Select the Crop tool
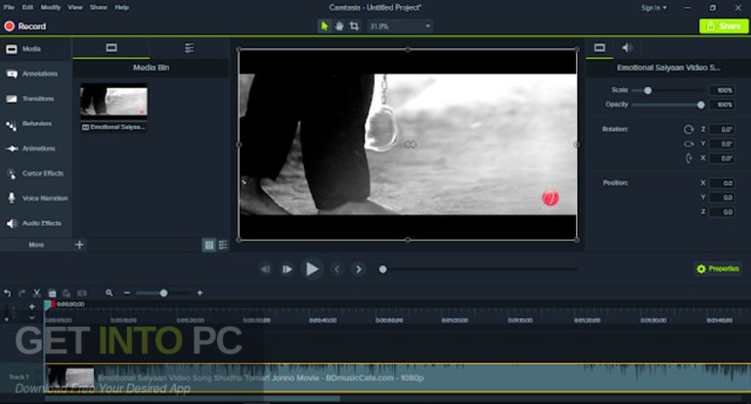The width and height of the screenshot is (751, 404). point(354,25)
